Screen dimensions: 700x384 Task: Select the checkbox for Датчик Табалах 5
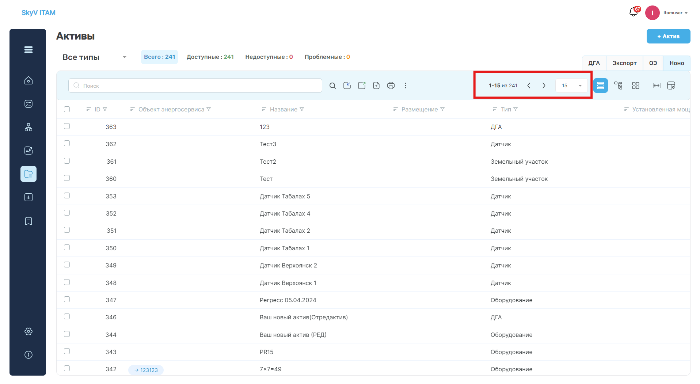(67, 195)
